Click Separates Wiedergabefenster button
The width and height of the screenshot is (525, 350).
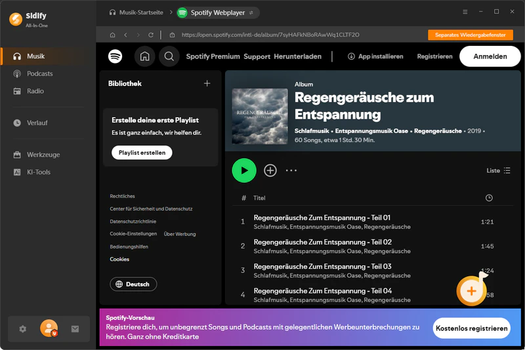(x=470, y=35)
